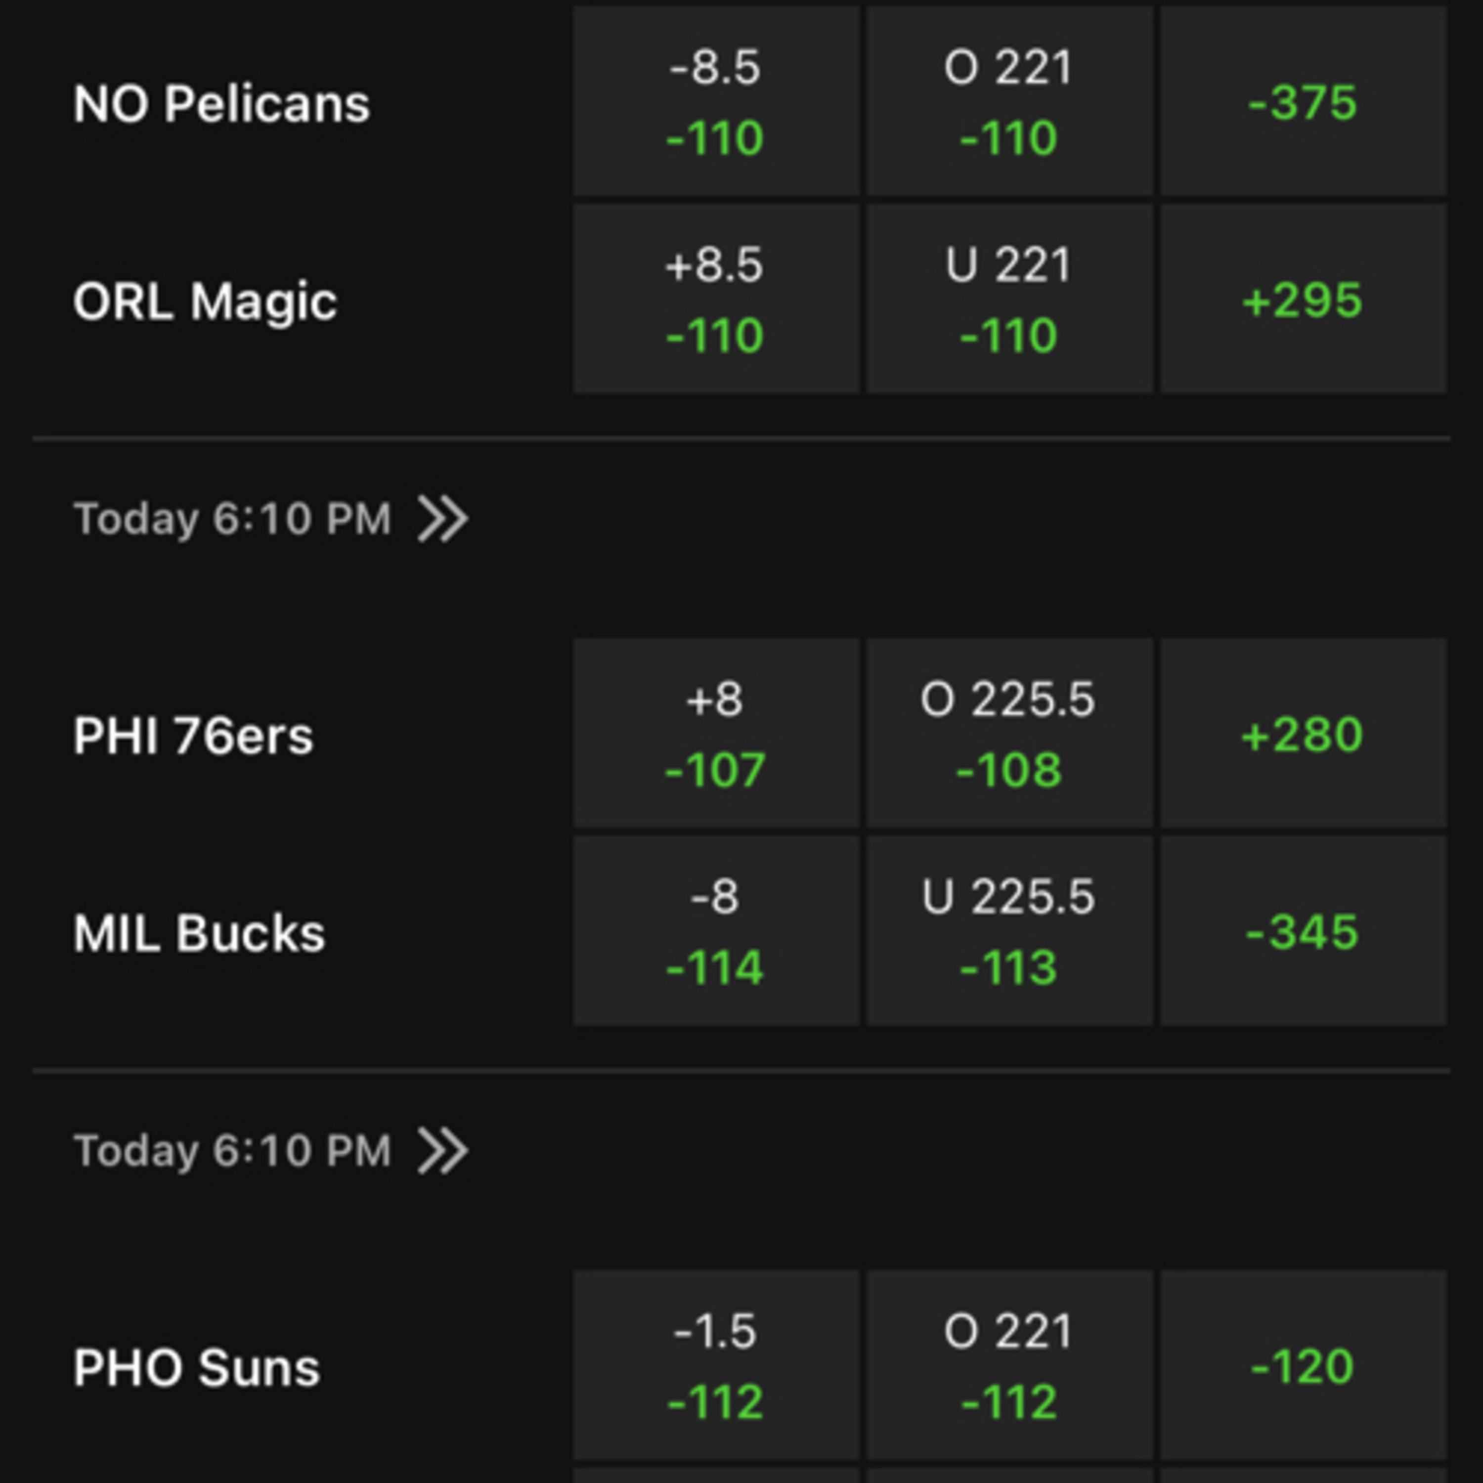Choose Bucks moneyline -345
Screen dimensions: 1483x1483
(x=1303, y=930)
